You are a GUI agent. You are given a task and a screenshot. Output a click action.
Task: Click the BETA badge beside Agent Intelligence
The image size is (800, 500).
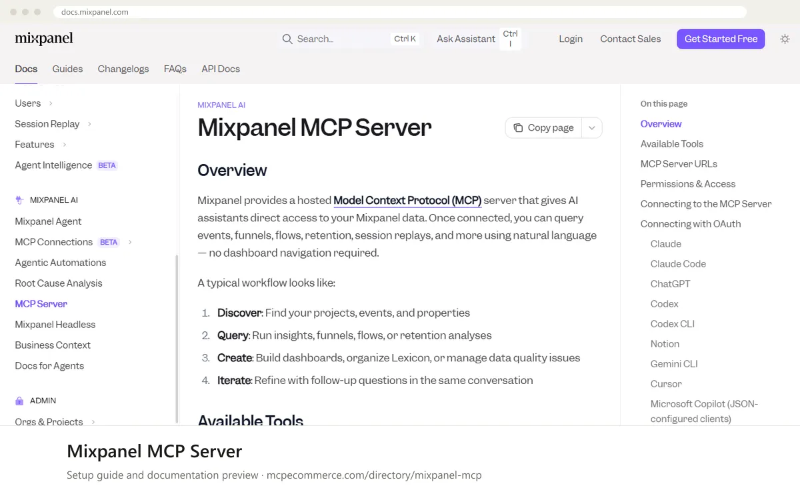(x=107, y=165)
